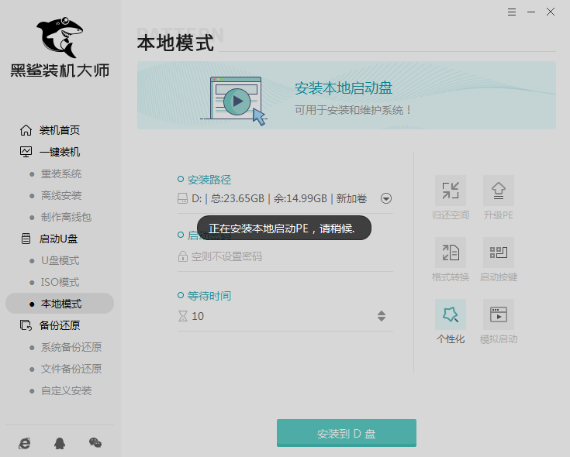This screenshot has width=570, height=457.
Task: Select U盘模式 in sidebar
Action: coord(60,260)
